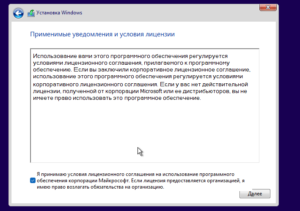Click inside the license agreement text box
Image resolution: width=300 pixels, height=211 pixels.
coord(145,106)
